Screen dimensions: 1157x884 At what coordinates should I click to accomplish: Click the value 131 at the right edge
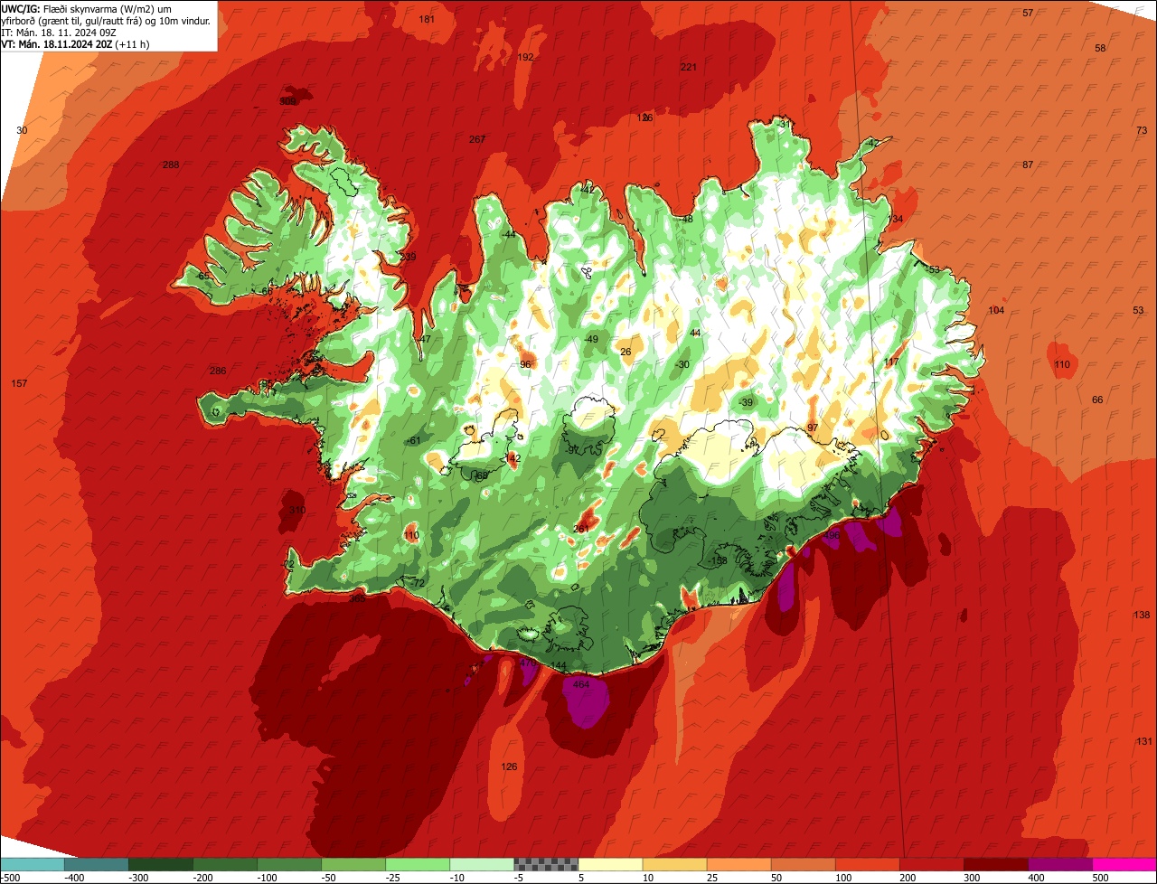point(1144,741)
